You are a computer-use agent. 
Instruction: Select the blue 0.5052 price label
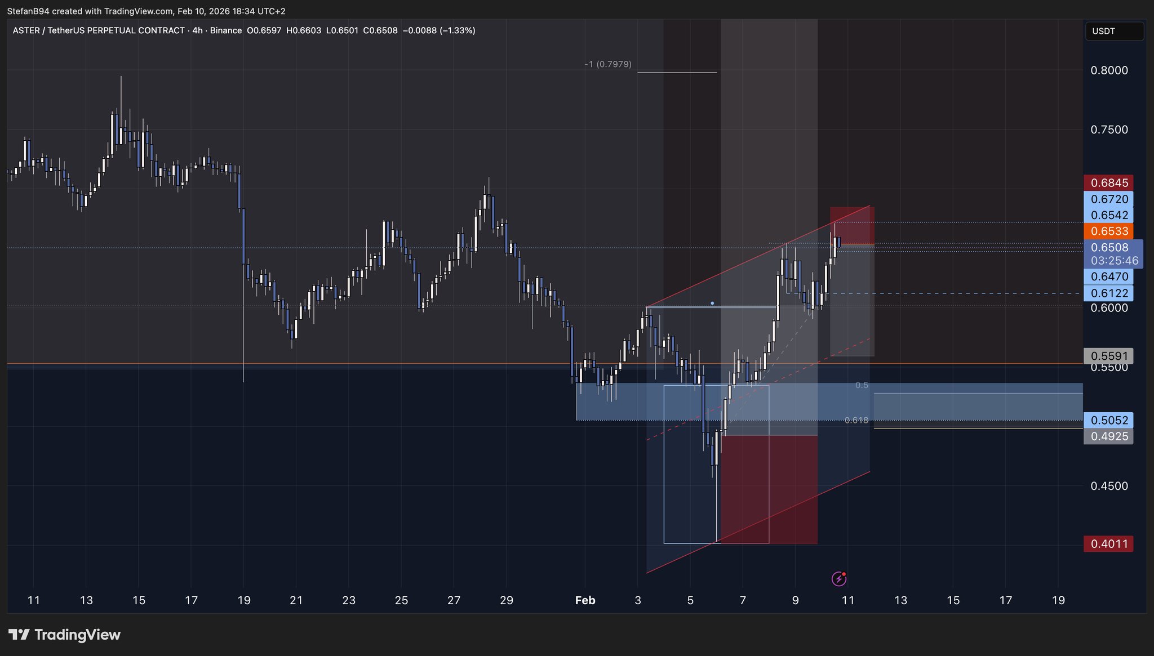coord(1108,420)
